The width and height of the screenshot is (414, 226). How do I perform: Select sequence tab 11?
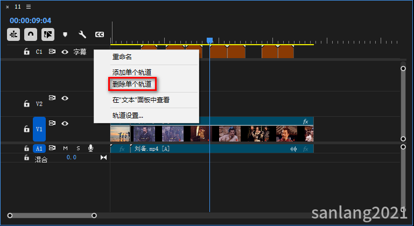(x=18, y=6)
